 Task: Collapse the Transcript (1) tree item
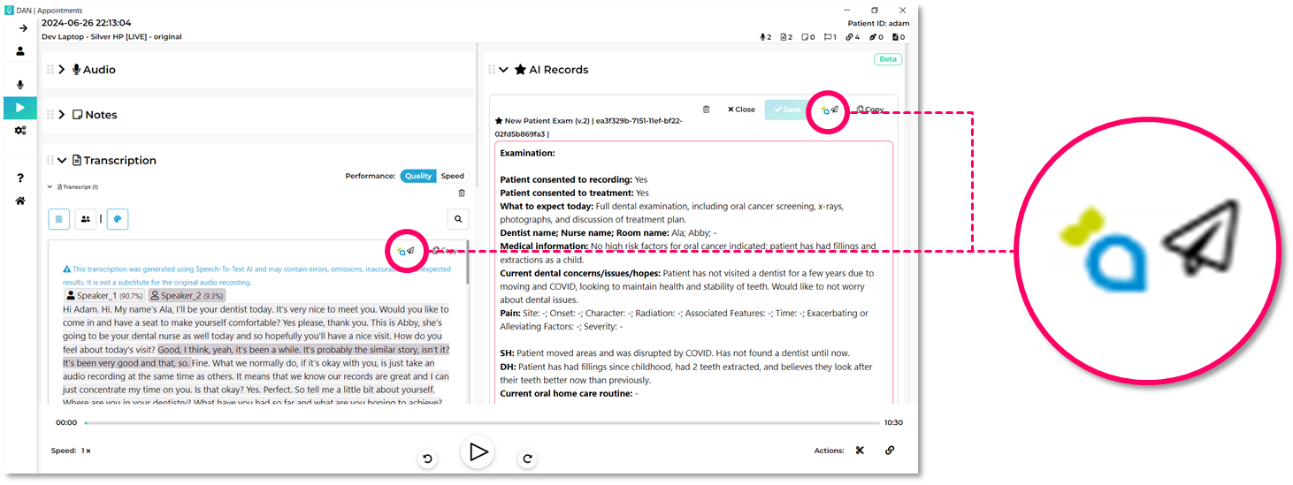click(50, 187)
